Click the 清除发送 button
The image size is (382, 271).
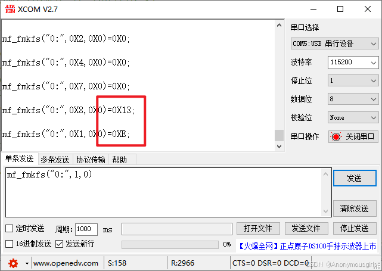pos(355,208)
